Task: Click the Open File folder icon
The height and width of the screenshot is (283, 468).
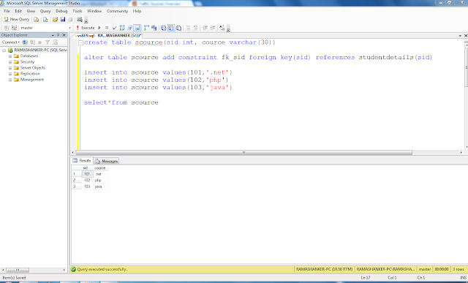Action: pos(55,20)
